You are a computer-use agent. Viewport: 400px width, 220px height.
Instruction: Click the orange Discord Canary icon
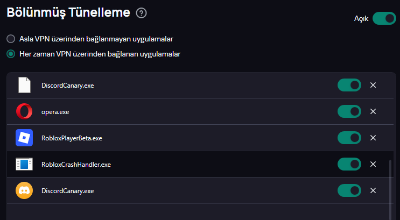pos(24,190)
